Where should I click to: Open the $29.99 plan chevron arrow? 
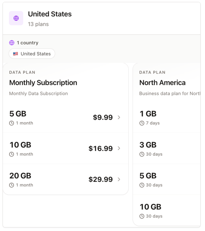(x=119, y=179)
